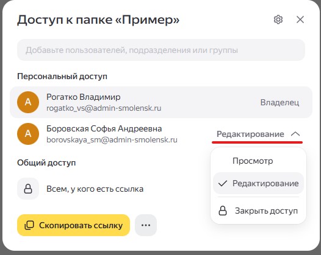
Task: Click the lock icon beside shared link access
Action: (x=28, y=189)
